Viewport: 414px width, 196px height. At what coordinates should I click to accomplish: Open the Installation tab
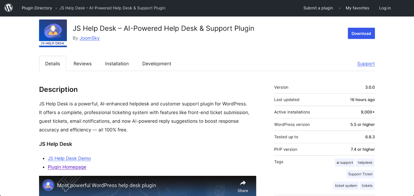click(x=117, y=64)
